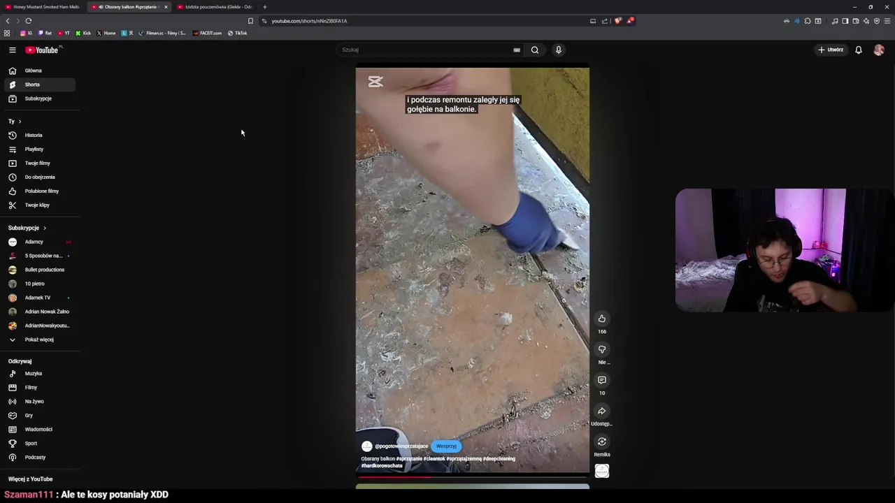The height and width of the screenshot is (503, 895).
Task: Open the account avatar menu
Action: [879, 50]
